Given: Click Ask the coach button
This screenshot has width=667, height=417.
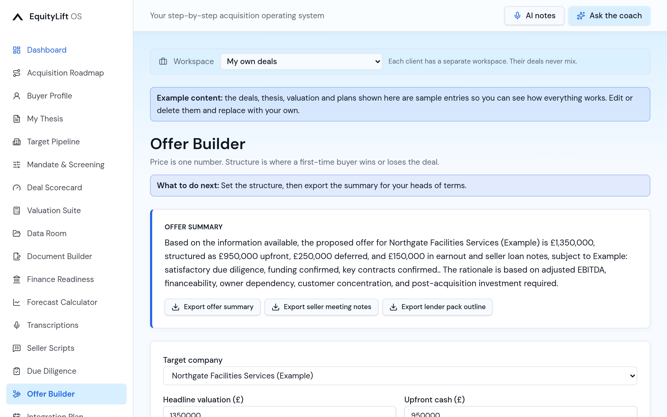Looking at the screenshot, I should [x=609, y=16].
